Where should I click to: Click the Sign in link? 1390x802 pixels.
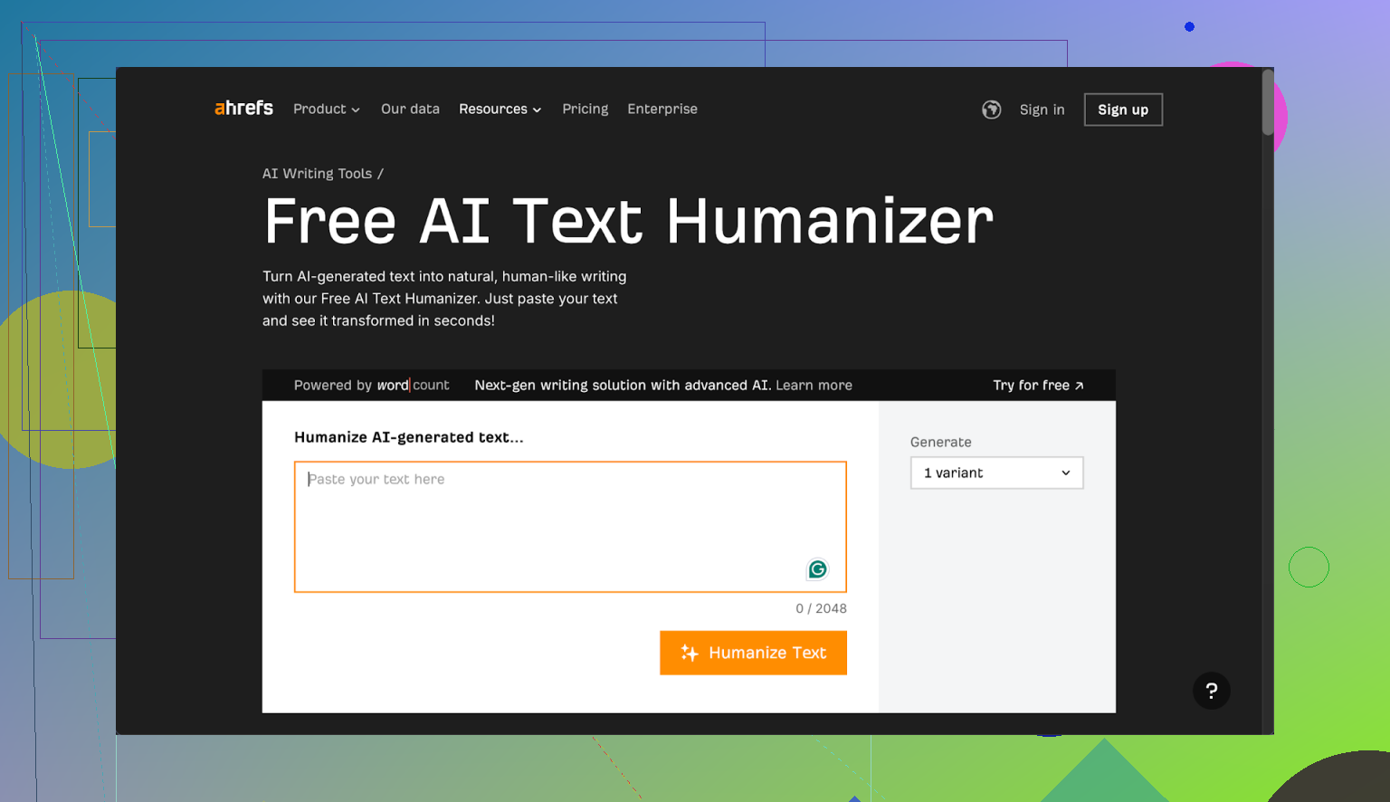[1042, 110]
